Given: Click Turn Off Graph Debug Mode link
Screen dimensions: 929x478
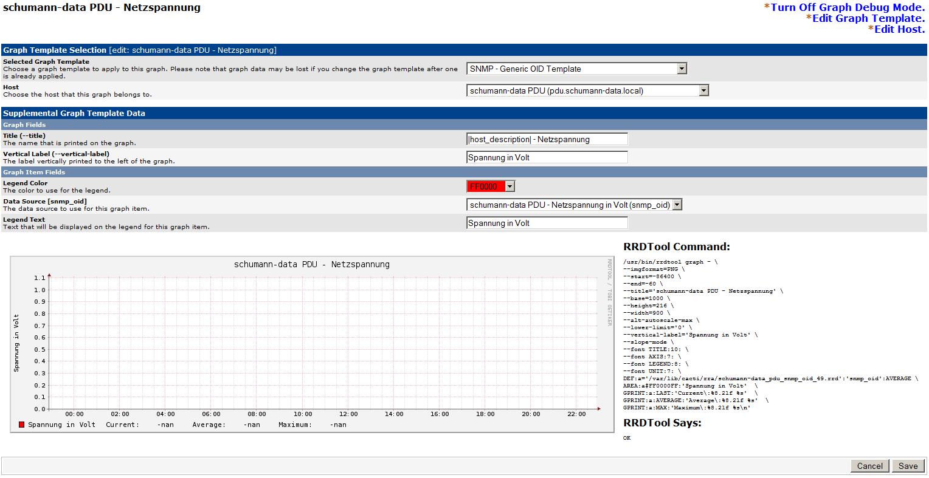Looking at the screenshot, I should coord(848,7).
